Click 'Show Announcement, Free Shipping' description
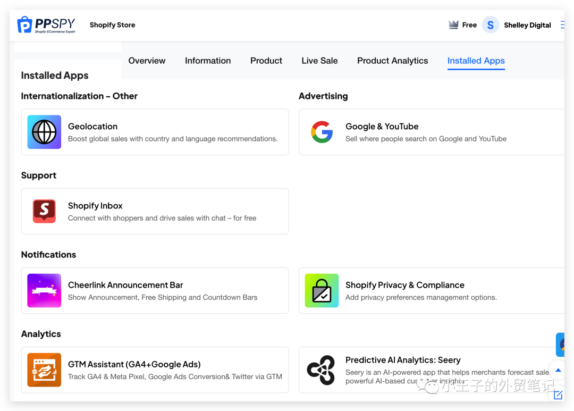This screenshot has width=574, height=411. (x=163, y=297)
